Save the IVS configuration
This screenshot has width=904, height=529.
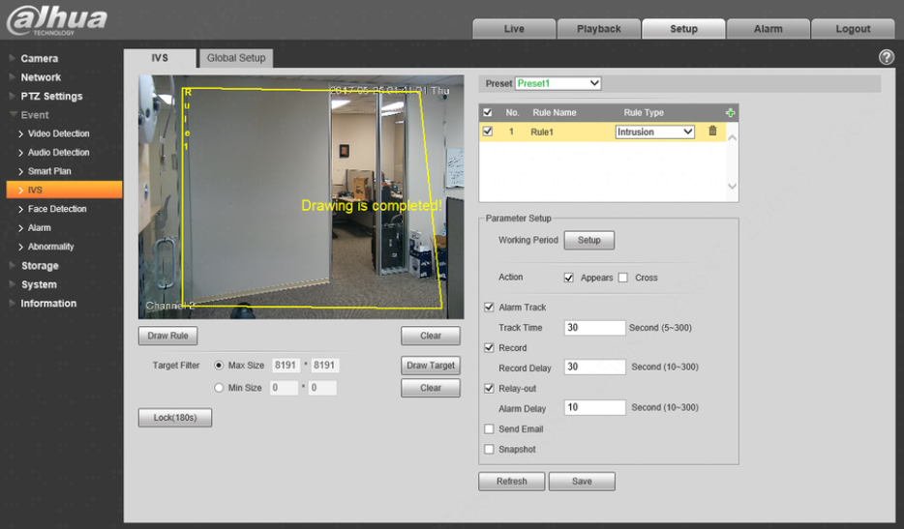tap(582, 482)
